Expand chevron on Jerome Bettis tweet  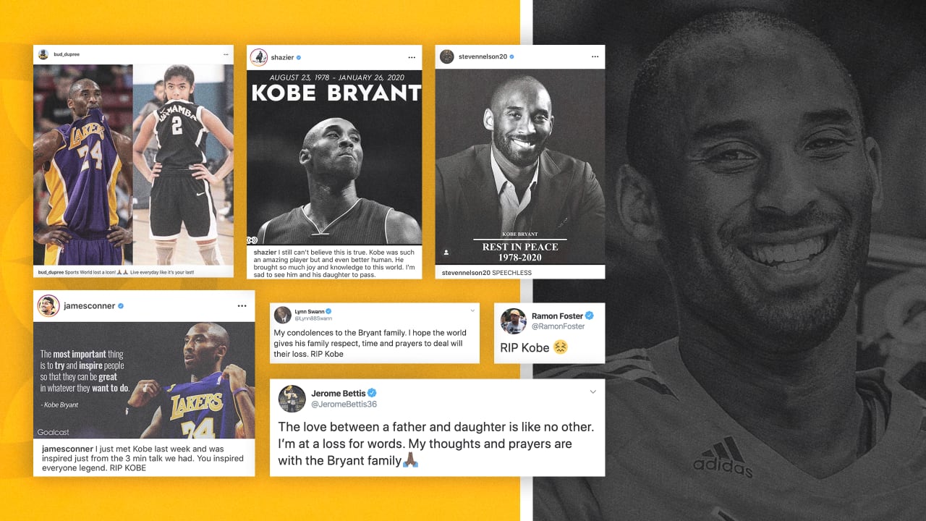coord(593,392)
